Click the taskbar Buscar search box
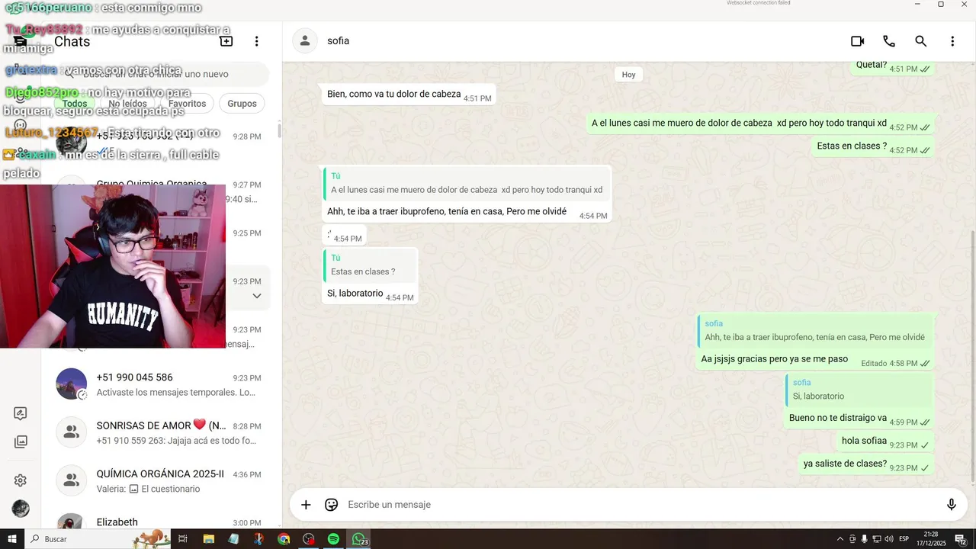Image resolution: width=976 pixels, height=549 pixels. coord(99,539)
